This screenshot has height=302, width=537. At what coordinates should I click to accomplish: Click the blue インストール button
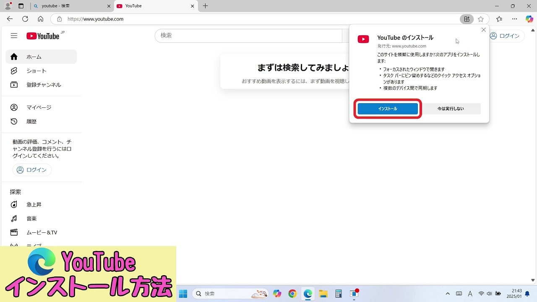tap(388, 109)
